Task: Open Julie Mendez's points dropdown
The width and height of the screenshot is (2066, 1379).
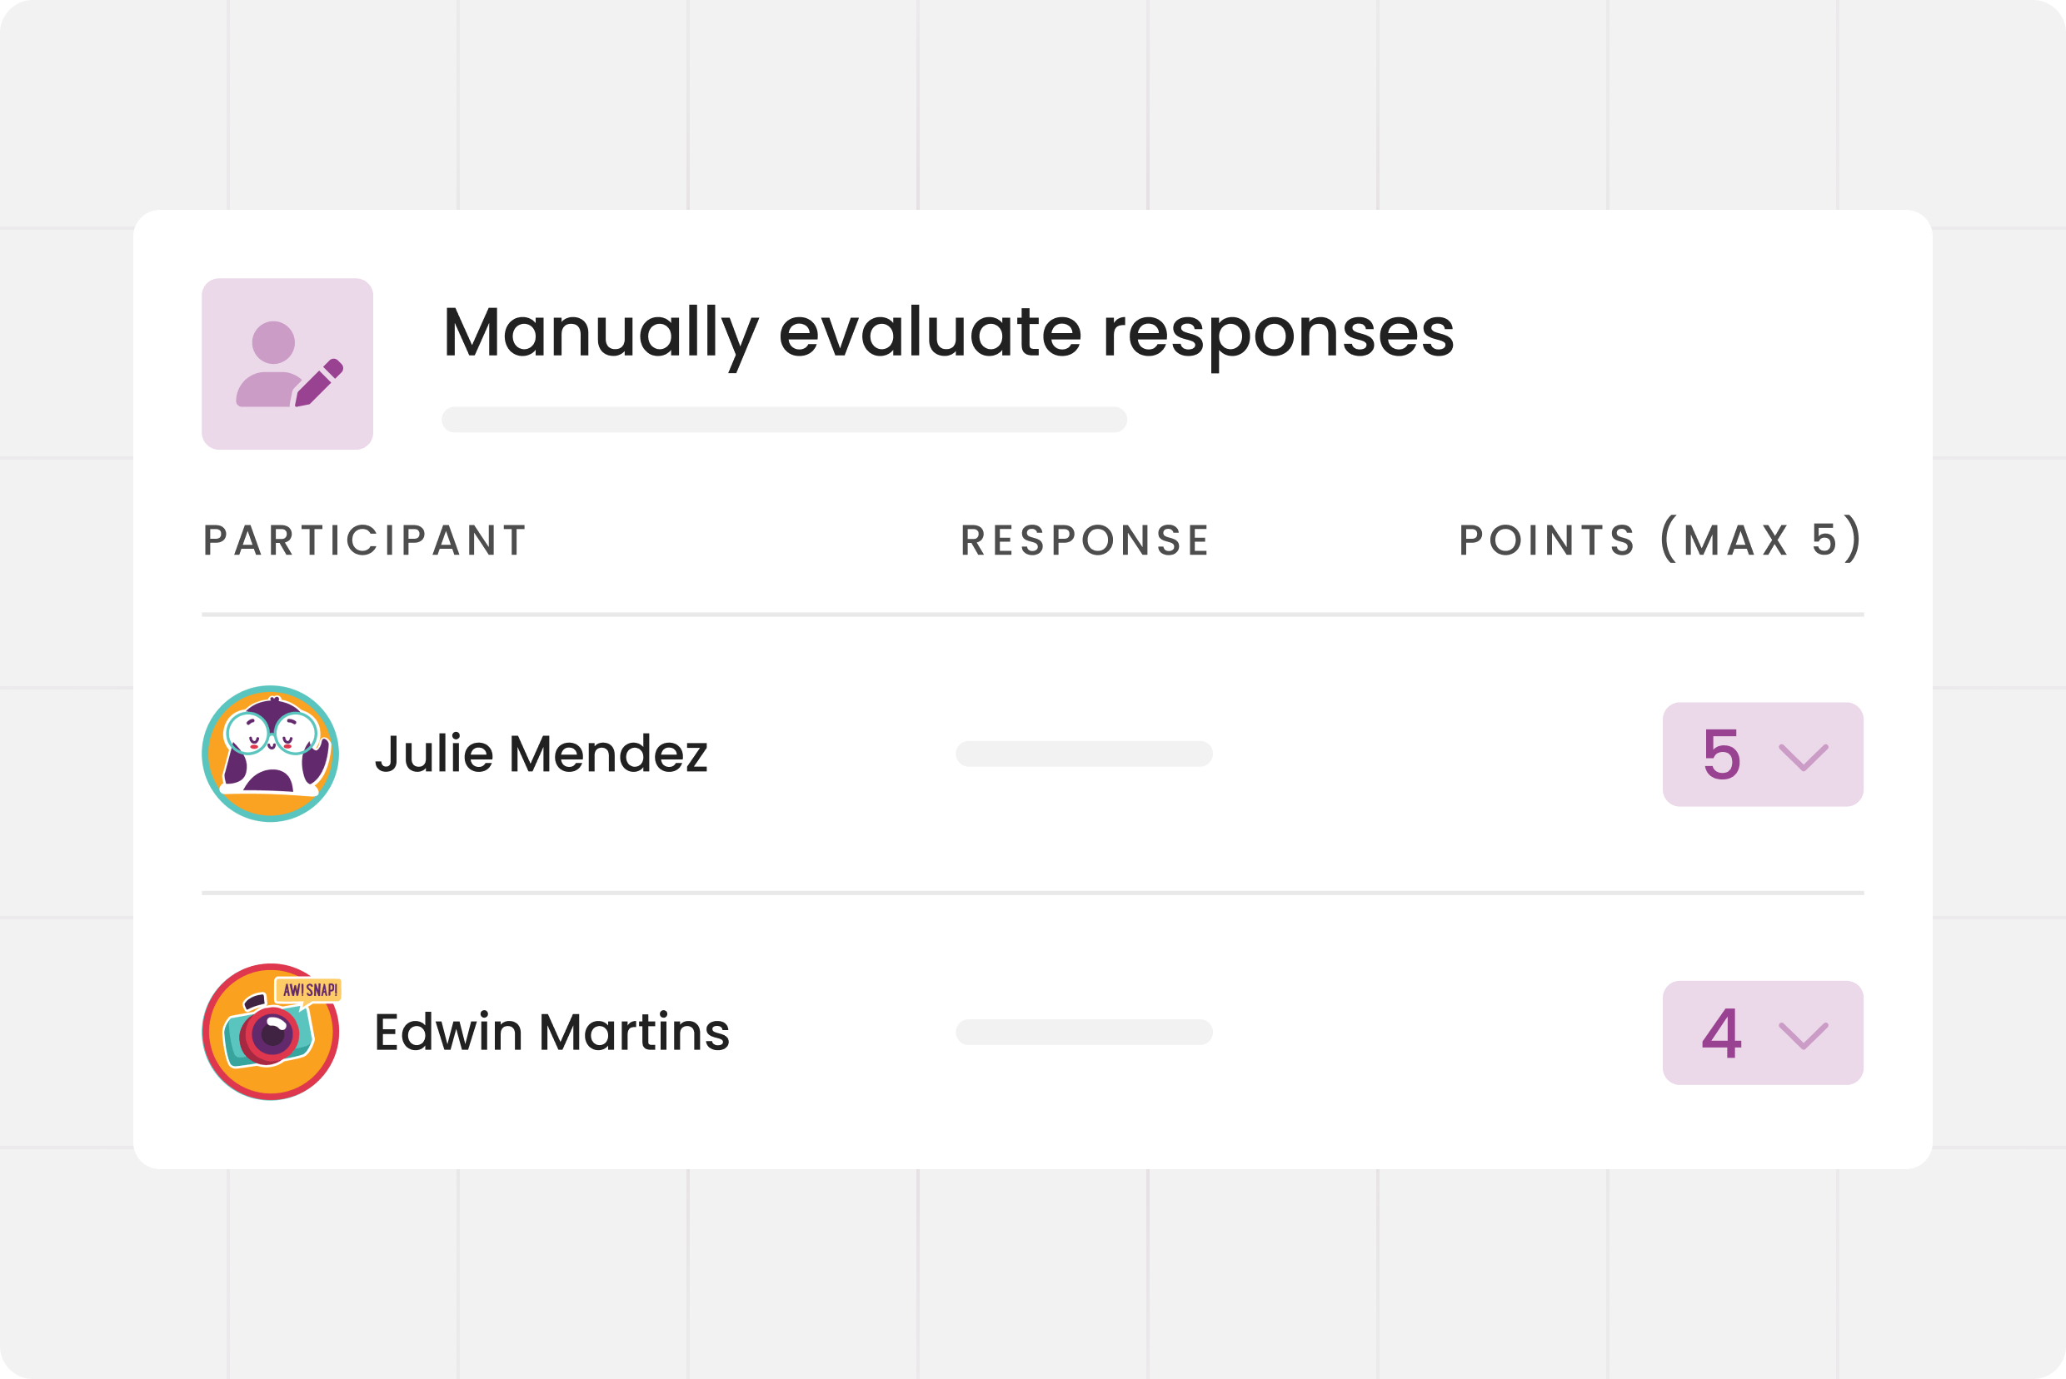Action: point(1763,754)
